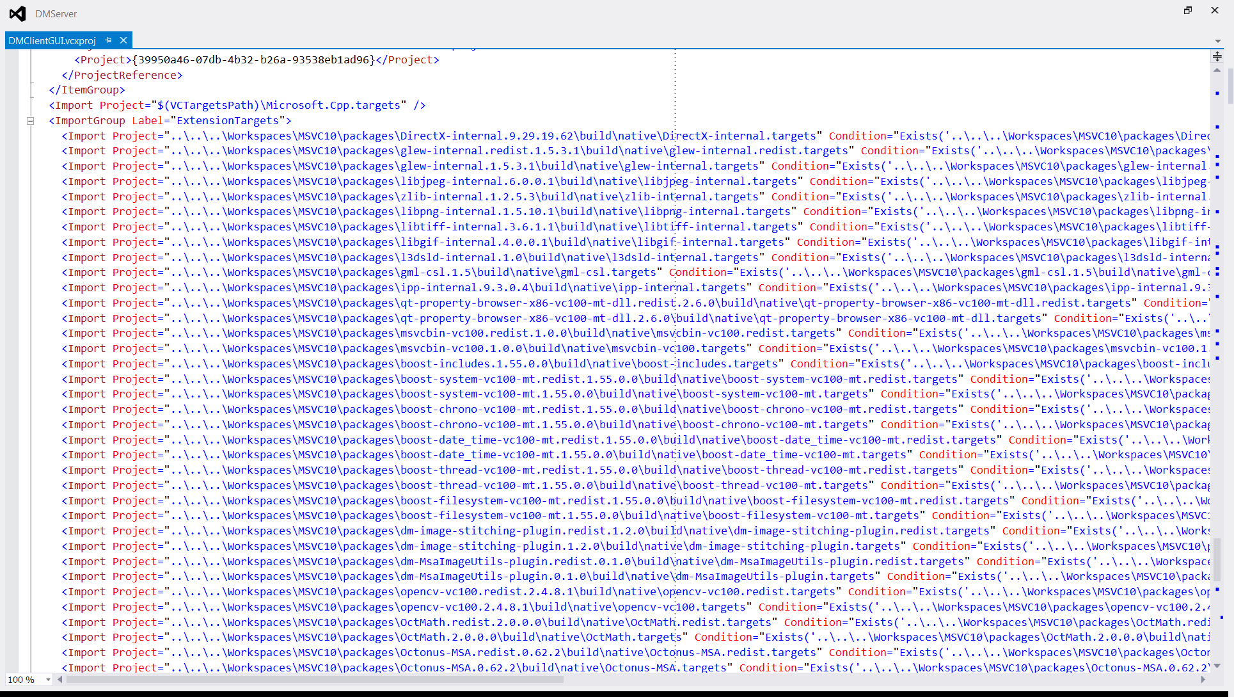1234x697 pixels.
Task: Click the boost-filesystem-vc100-mt.redist import line
Action: tap(635, 501)
